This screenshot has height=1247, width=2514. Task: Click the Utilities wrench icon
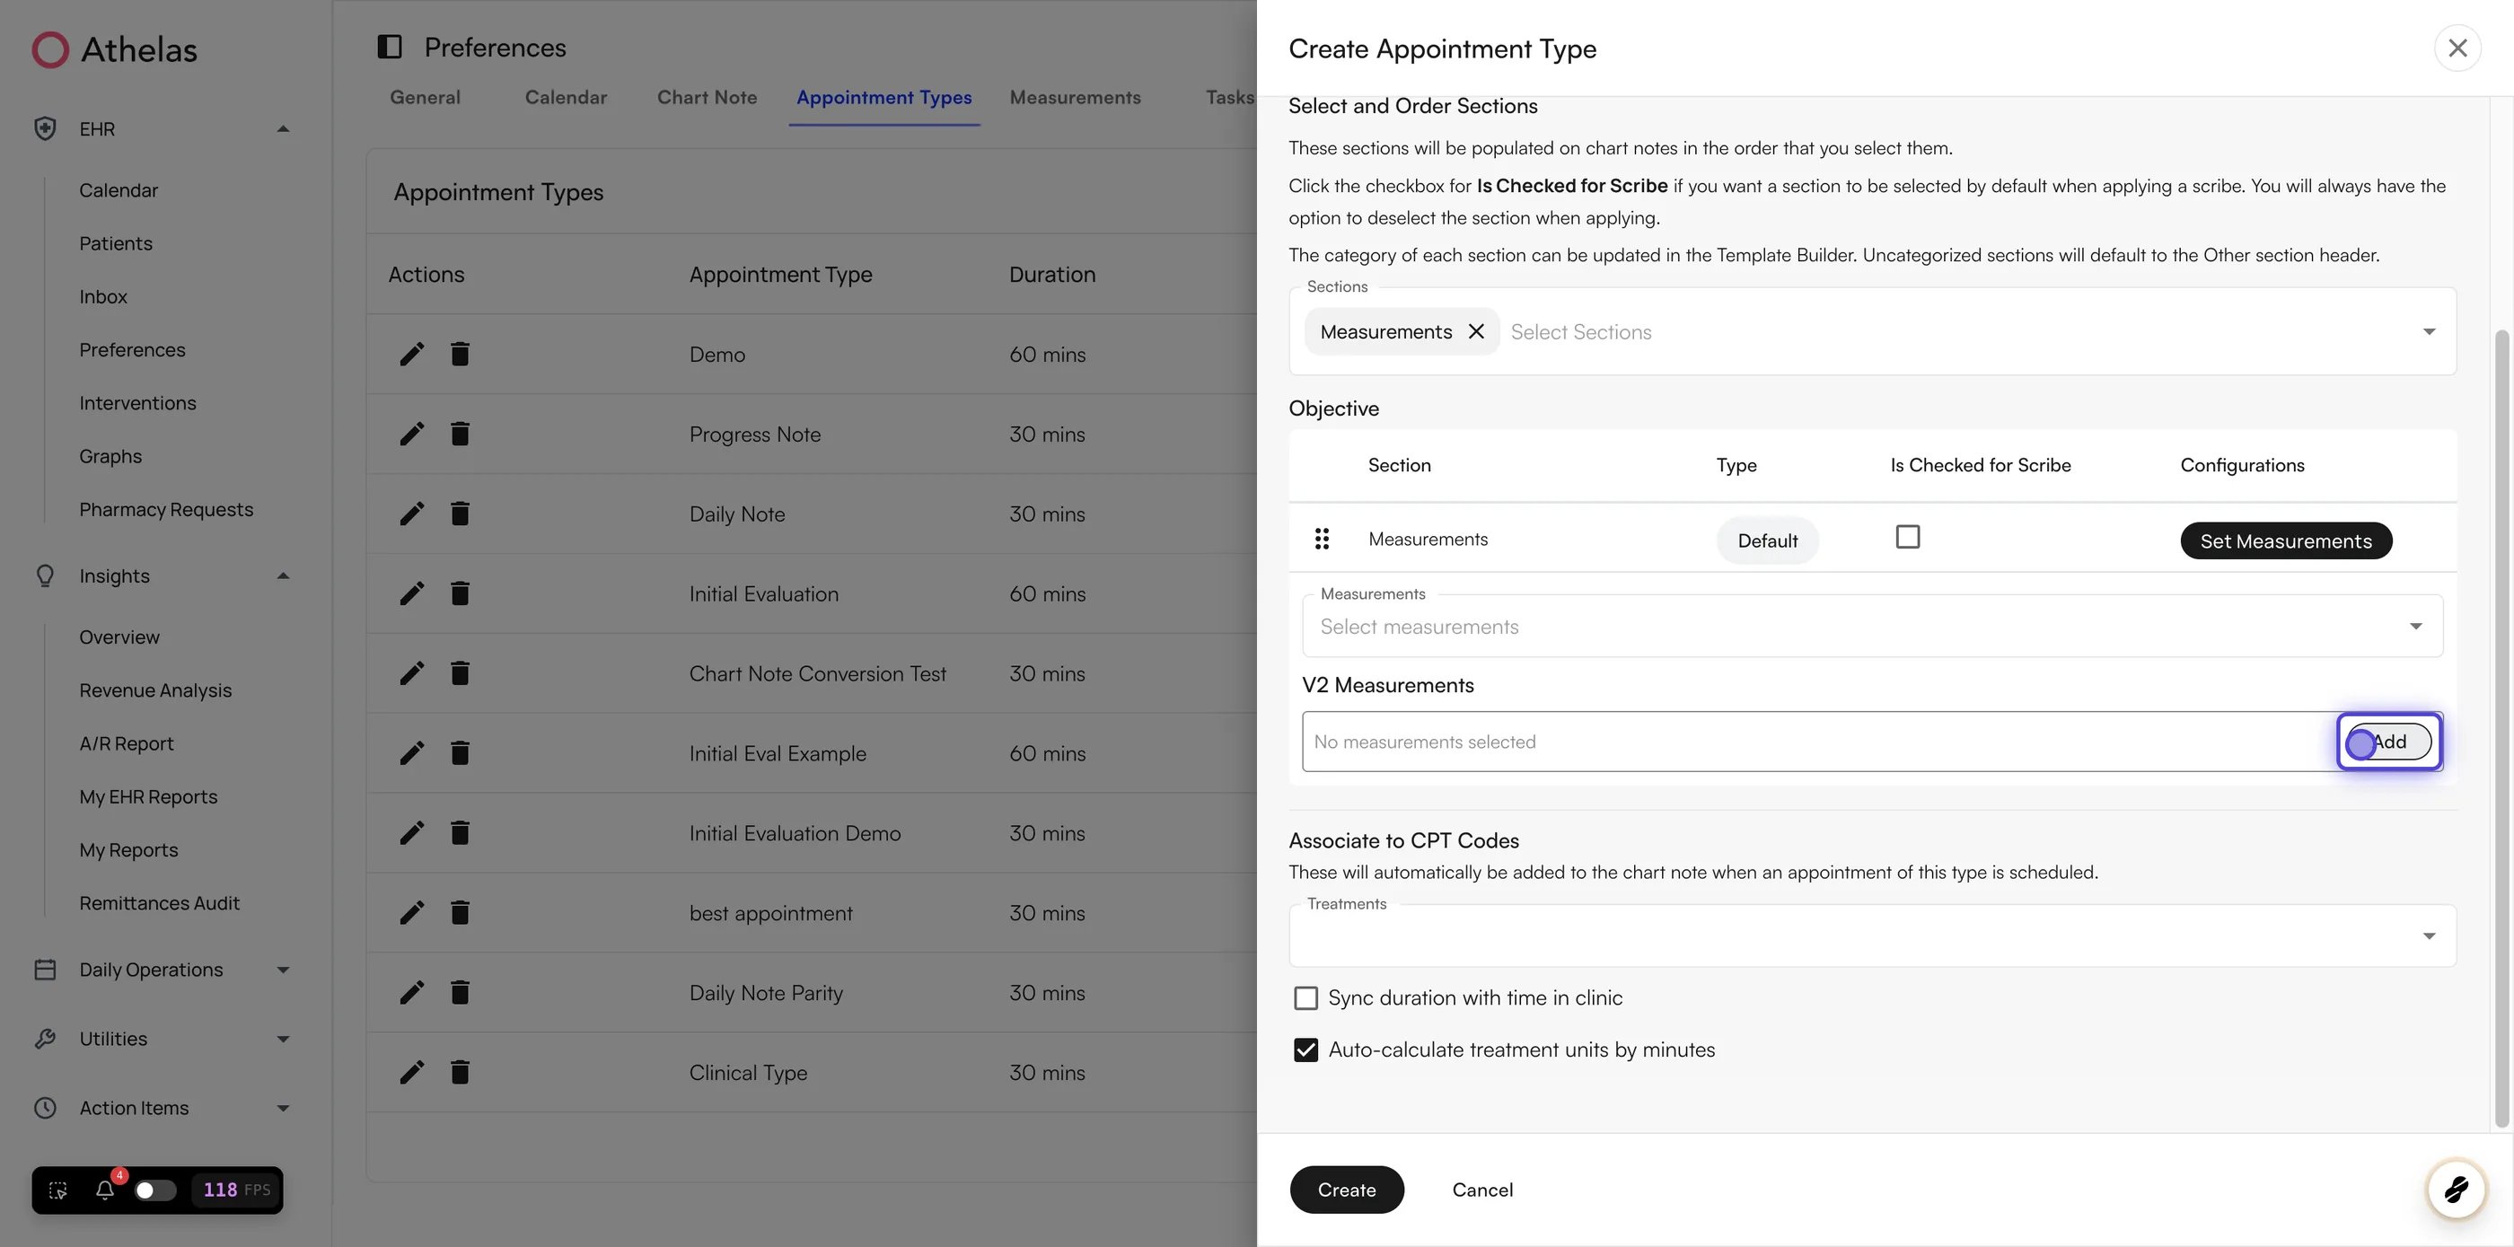tap(45, 1040)
